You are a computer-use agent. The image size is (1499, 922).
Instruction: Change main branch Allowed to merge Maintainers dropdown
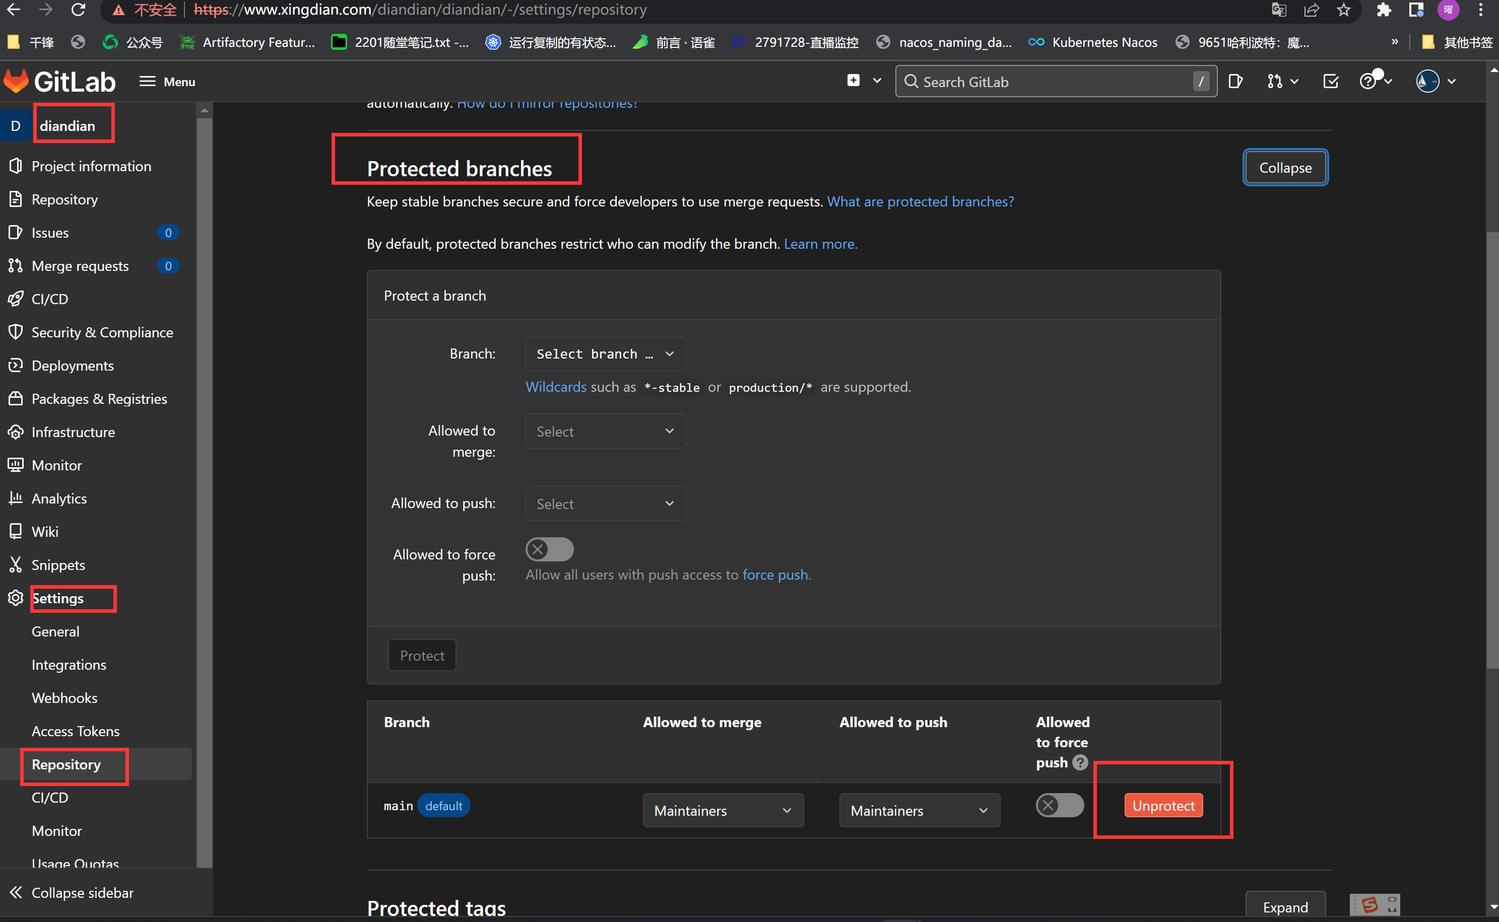coord(723,810)
